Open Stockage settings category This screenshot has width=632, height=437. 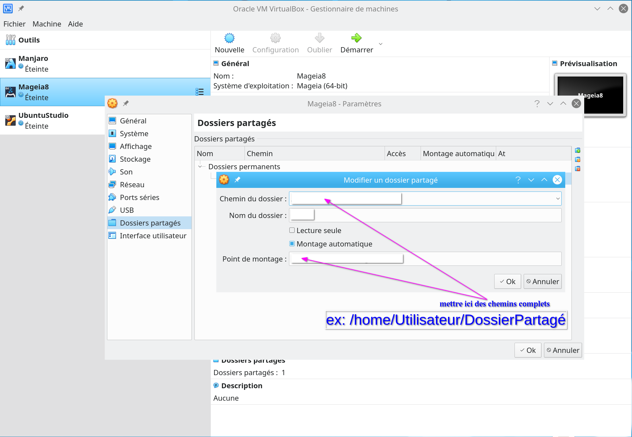(x=149, y=159)
